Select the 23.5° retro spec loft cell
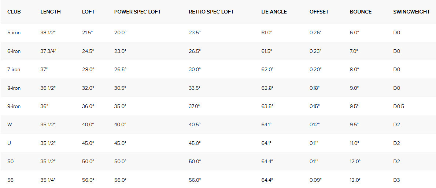The image size is (436, 188). (x=195, y=33)
